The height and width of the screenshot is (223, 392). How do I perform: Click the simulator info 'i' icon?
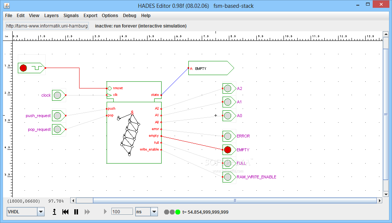coord(54,212)
